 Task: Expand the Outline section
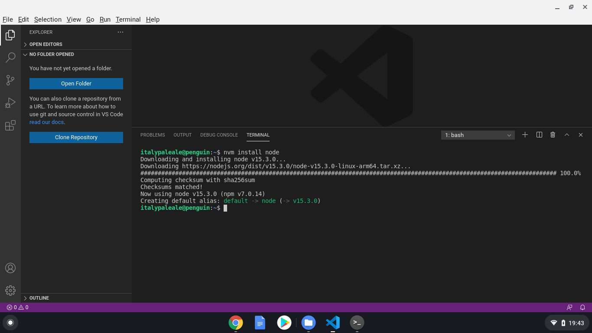click(x=39, y=298)
